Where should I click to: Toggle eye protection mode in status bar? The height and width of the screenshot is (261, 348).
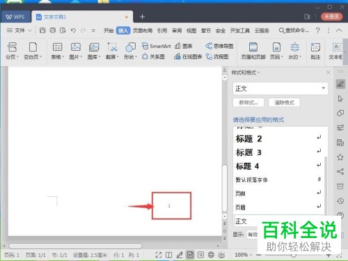(221, 255)
